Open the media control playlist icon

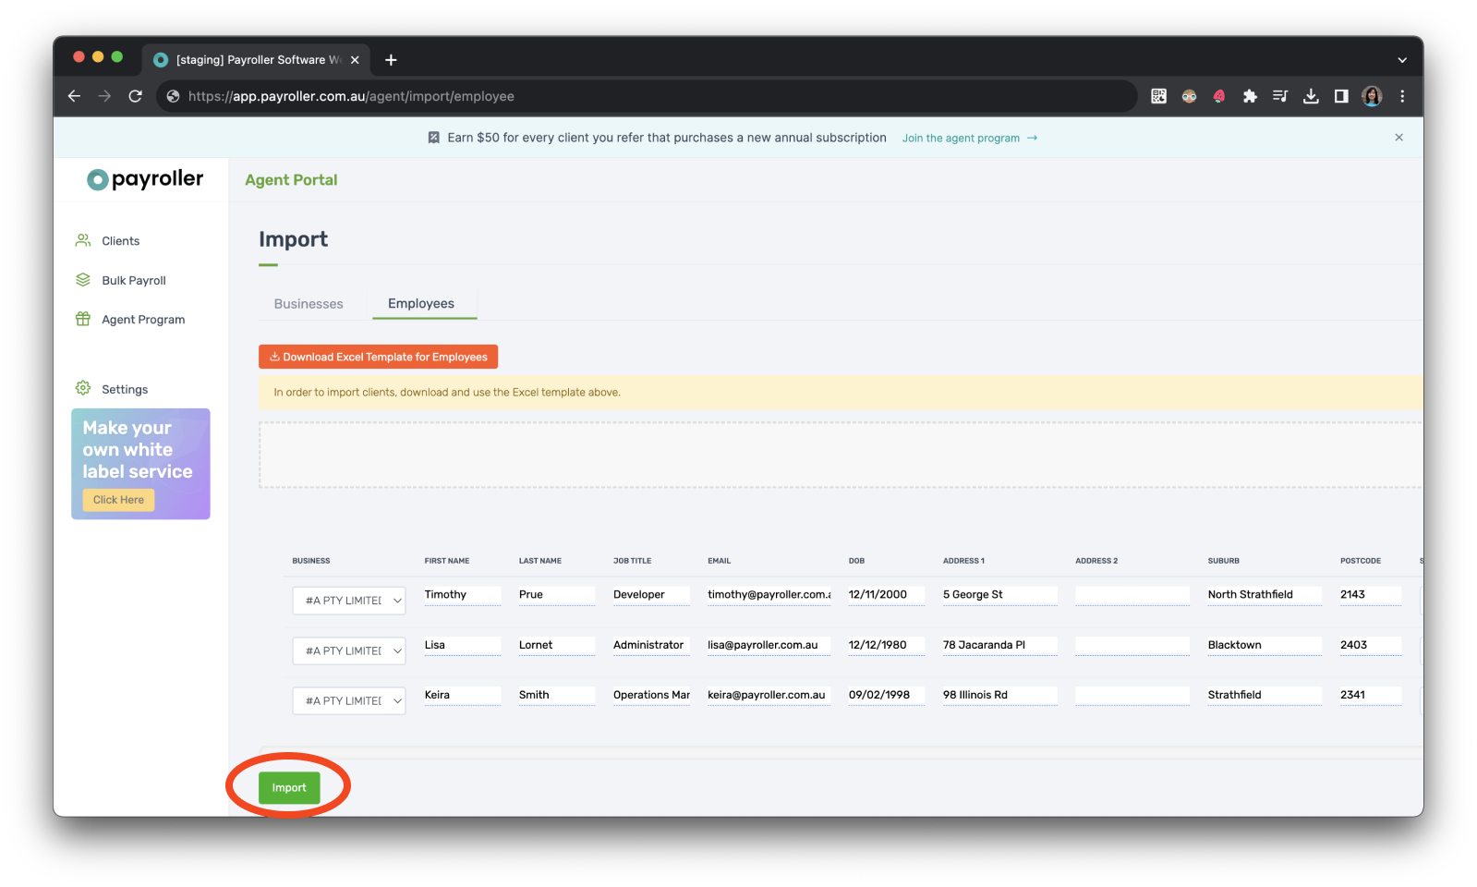(1280, 96)
